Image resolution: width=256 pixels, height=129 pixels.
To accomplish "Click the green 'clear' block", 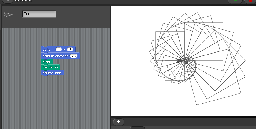I will [47, 62].
